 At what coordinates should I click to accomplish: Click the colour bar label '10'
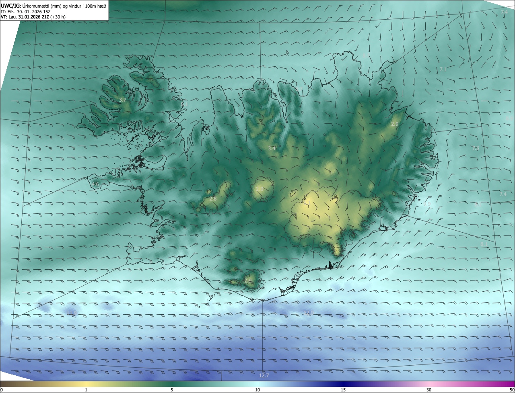257,390
